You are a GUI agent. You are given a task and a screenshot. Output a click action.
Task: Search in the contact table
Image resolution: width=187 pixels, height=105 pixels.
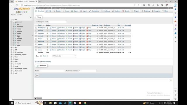69,36
